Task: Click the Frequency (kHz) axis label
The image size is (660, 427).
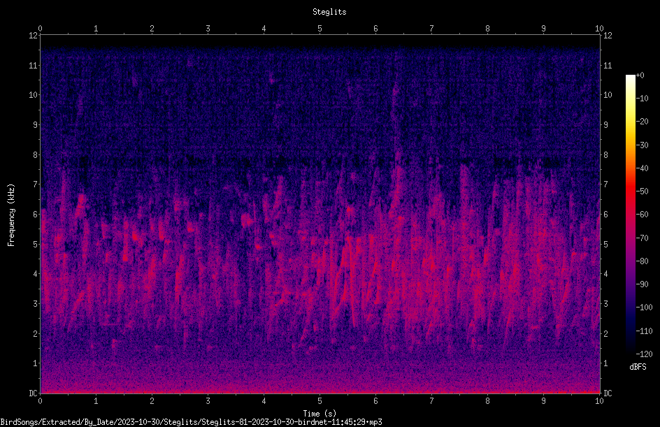Action: coord(11,215)
